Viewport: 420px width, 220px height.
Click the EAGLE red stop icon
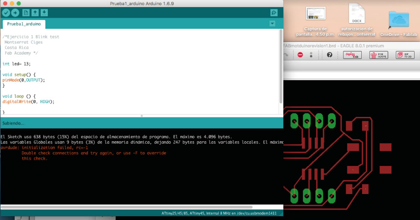300,55
